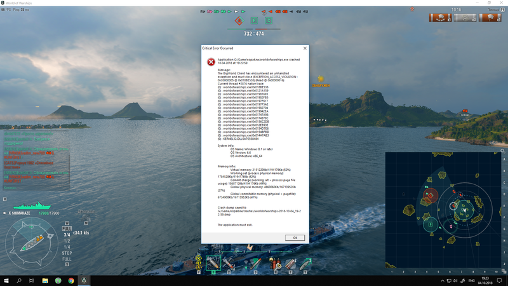Screen dimensions: 508x286
Task: Open Task View on the taskbar
Action: (32, 280)
